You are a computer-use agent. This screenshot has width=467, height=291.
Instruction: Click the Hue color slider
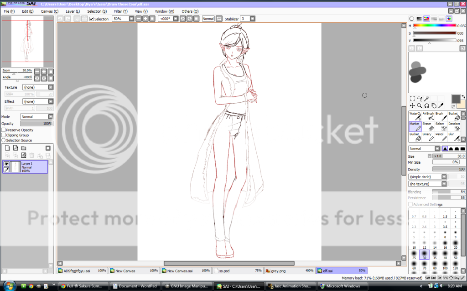click(434, 26)
